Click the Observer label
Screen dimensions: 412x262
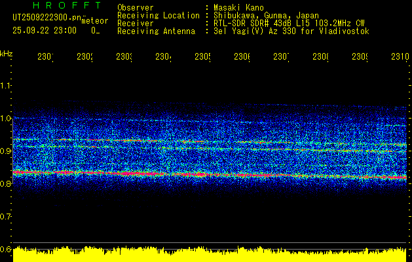point(136,8)
